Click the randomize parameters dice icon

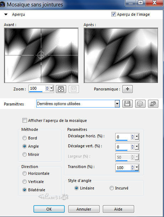point(140,104)
